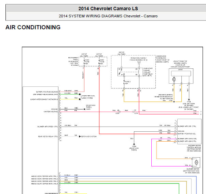Click the 'CHARGE AIR COOLER COOLANT PUMP RELAY' label
Screen dimensions: 206x194
[148, 72]
